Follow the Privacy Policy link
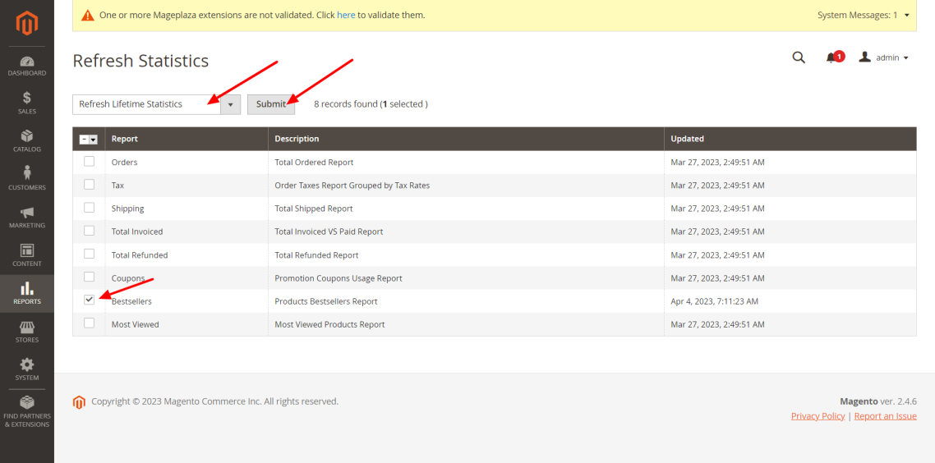 point(818,416)
